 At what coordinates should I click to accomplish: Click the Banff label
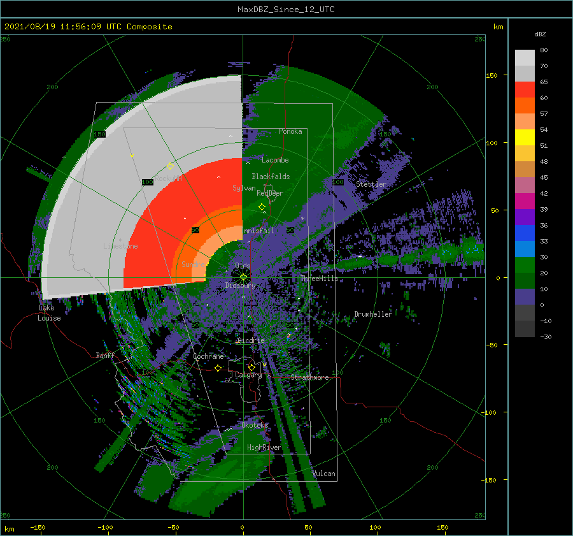coord(105,355)
